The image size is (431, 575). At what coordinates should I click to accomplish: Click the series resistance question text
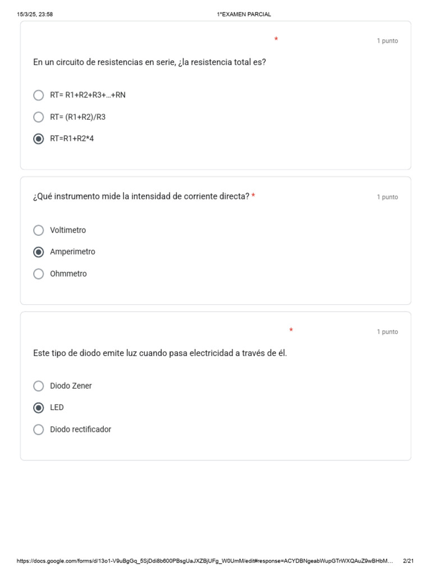149,62
